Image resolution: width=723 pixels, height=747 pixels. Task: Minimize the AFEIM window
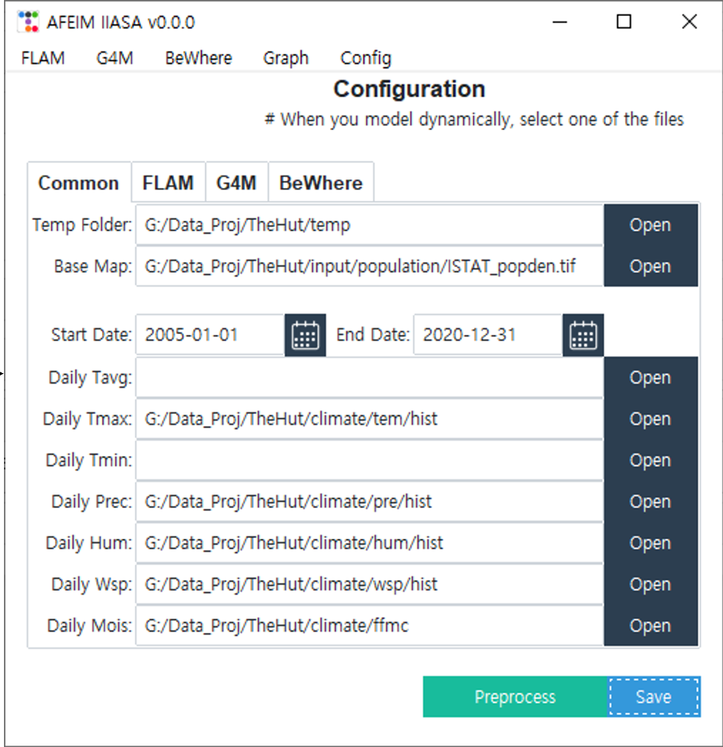560,22
